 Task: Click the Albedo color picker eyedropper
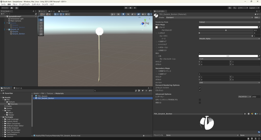pyautogui.click(x=259, y=27)
